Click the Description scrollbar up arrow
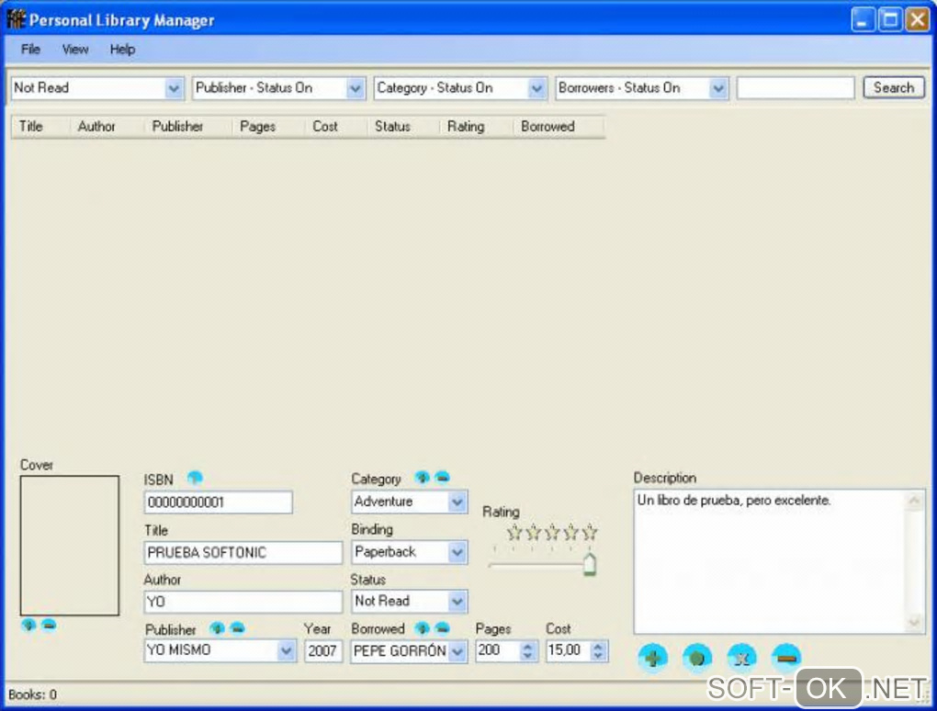 pyautogui.click(x=914, y=500)
